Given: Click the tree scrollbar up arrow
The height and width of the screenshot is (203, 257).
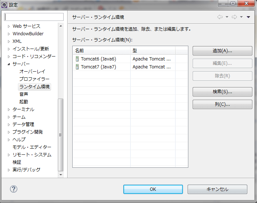Looking at the screenshot, I should [x=61, y=26].
